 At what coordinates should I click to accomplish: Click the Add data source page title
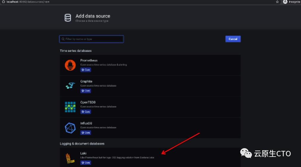93,16
